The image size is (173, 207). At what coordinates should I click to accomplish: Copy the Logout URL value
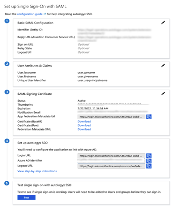point(149,166)
